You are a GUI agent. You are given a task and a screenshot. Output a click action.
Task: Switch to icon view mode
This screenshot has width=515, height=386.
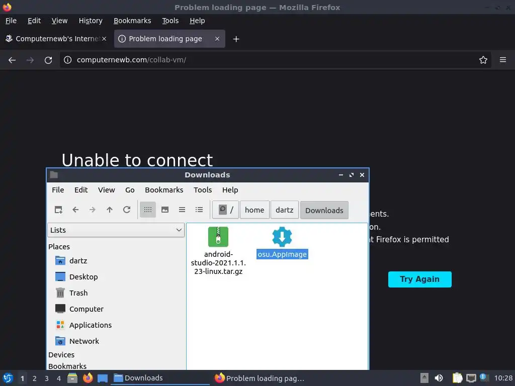pyautogui.click(x=148, y=210)
